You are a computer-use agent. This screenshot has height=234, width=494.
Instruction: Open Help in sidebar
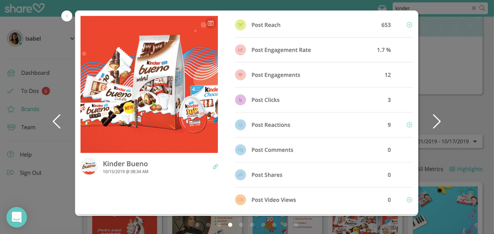[x=26, y=155]
